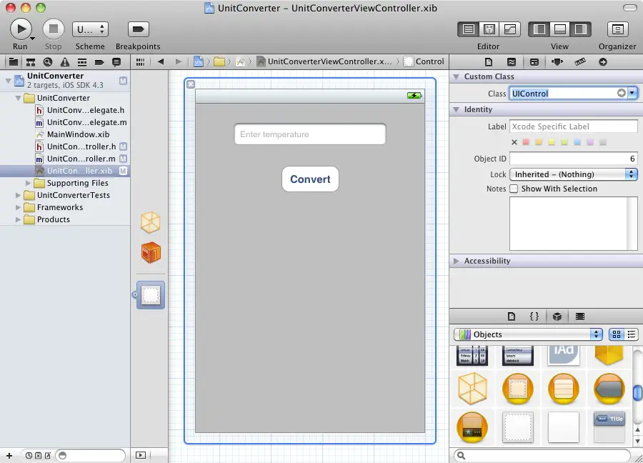
Task: Open the Lock dropdown menu
Action: (x=574, y=174)
